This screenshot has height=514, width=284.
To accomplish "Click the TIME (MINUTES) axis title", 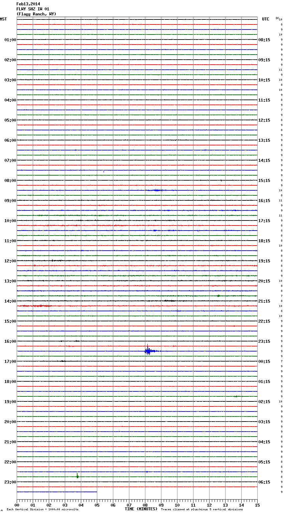I will (141, 509).
